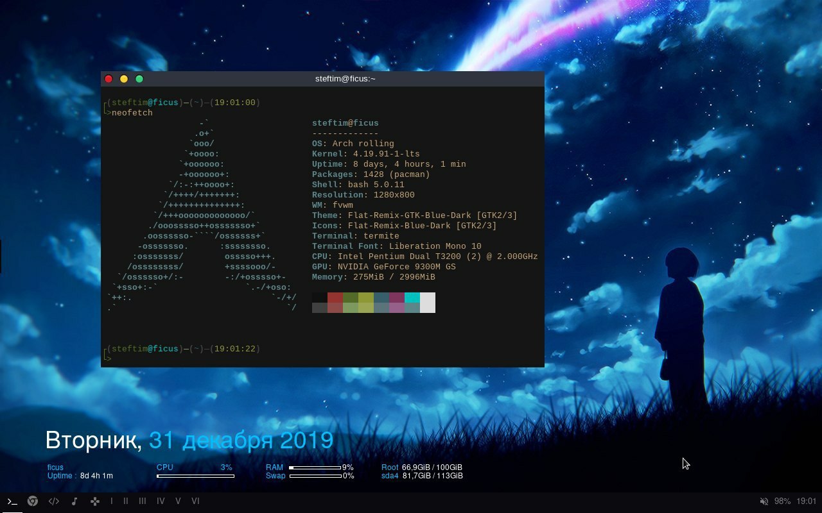Image resolution: width=822 pixels, height=513 pixels.
Task: Click the GPU: NVIDIA GeForce 9300M line
Action: 384,267
